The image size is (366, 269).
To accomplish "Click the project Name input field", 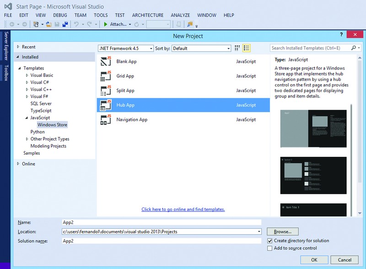I will pos(161,222).
